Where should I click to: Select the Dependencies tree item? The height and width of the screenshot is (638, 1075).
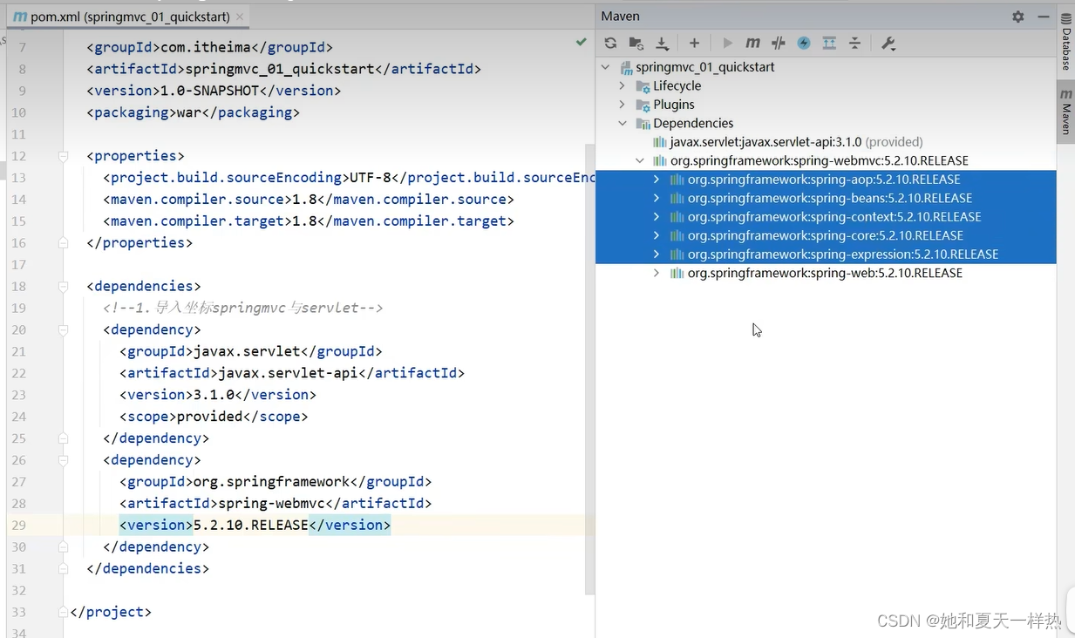pyautogui.click(x=693, y=123)
